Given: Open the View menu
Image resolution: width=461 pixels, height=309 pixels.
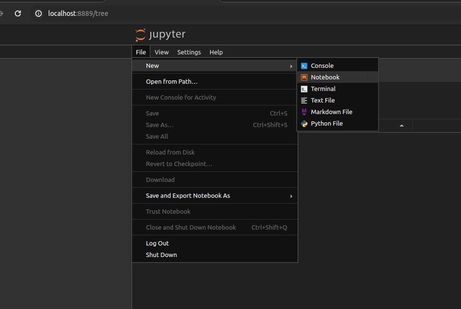Looking at the screenshot, I should tap(161, 52).
